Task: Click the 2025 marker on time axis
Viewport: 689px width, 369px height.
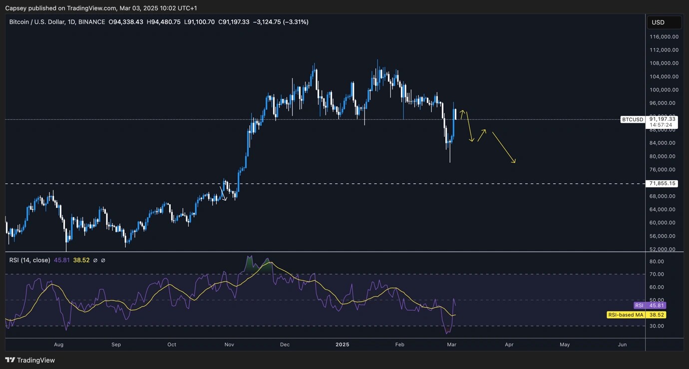Action: click(x=342, y=345)
